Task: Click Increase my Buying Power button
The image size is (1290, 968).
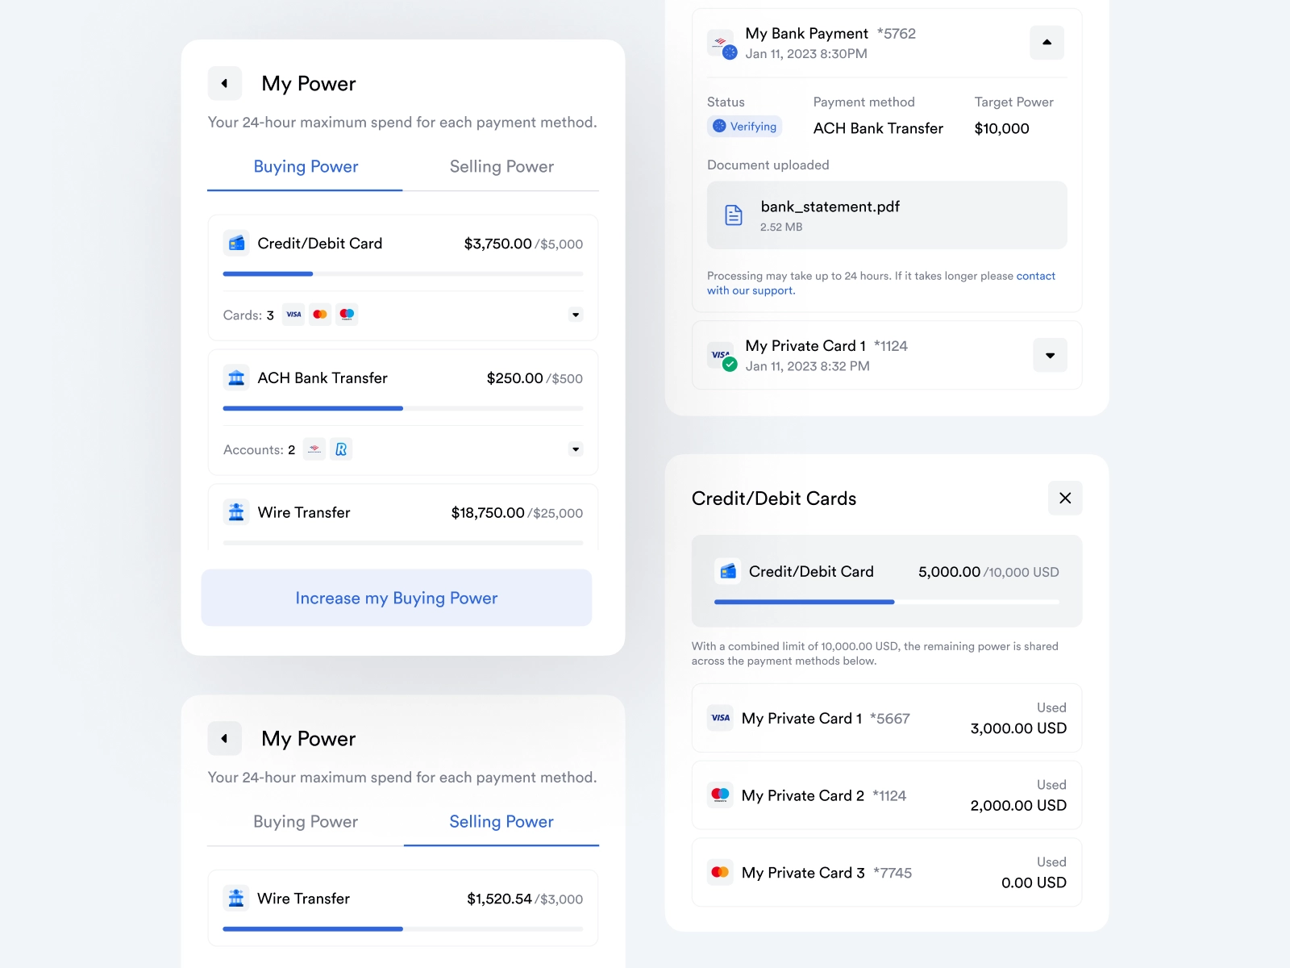Action: point(397,598)
